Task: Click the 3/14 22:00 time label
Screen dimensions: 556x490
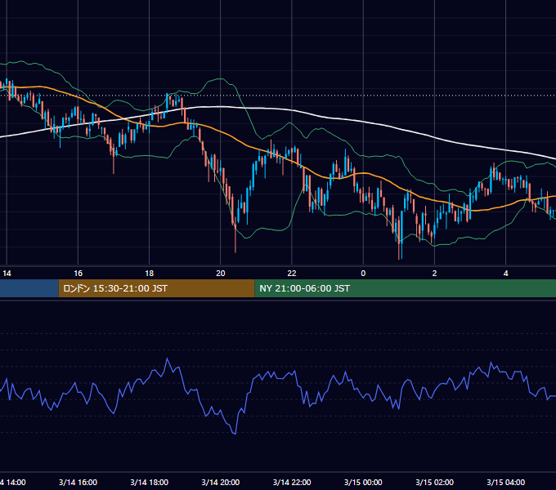Action: coord(292,482)
